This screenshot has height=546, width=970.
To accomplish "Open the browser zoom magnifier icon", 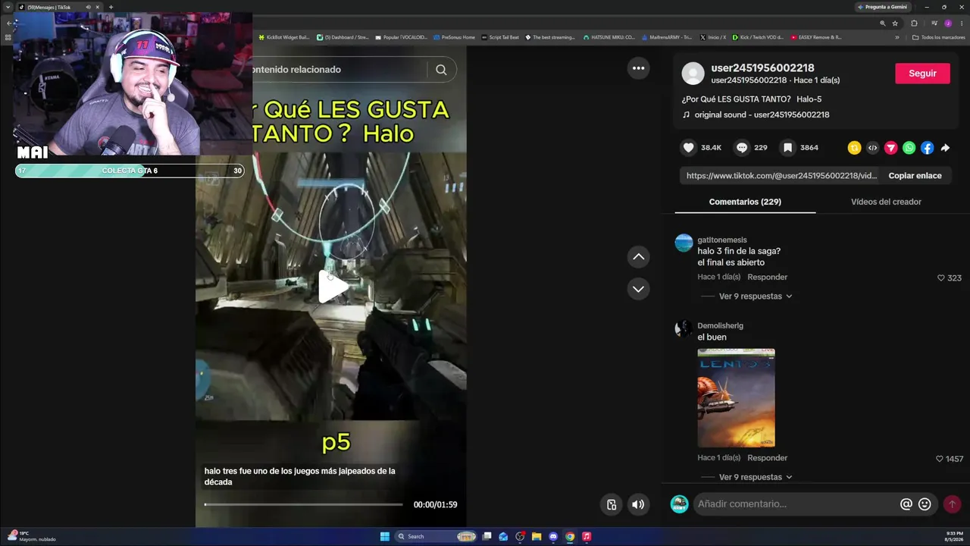I will (883, 24).
